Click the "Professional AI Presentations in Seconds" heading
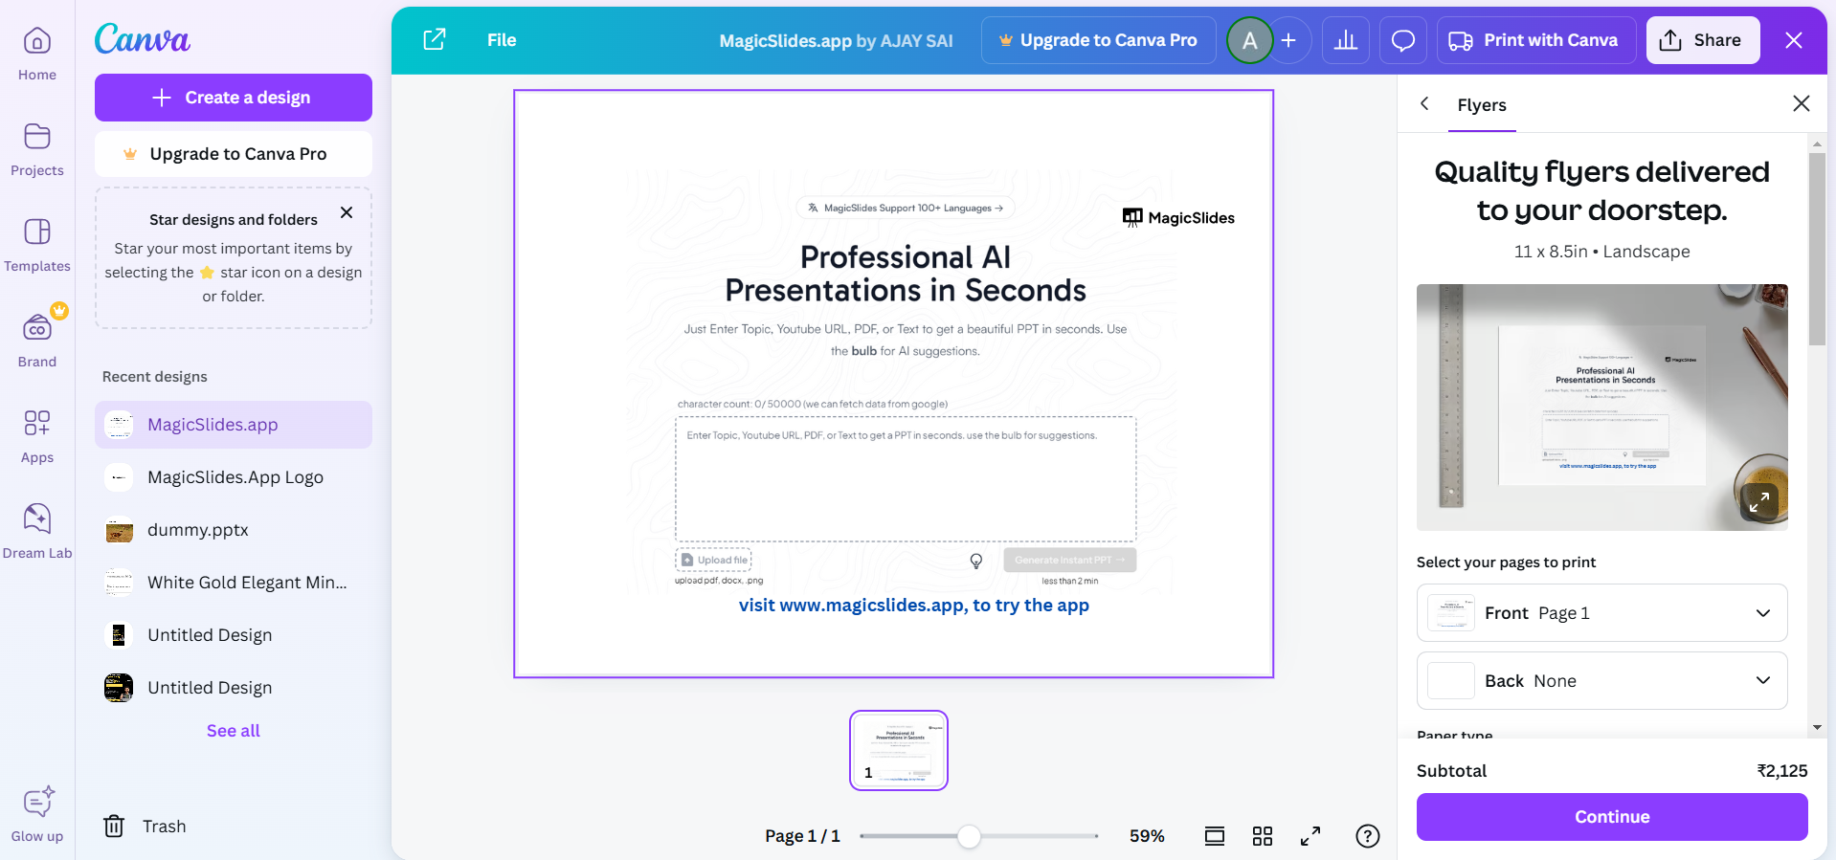 906,274
